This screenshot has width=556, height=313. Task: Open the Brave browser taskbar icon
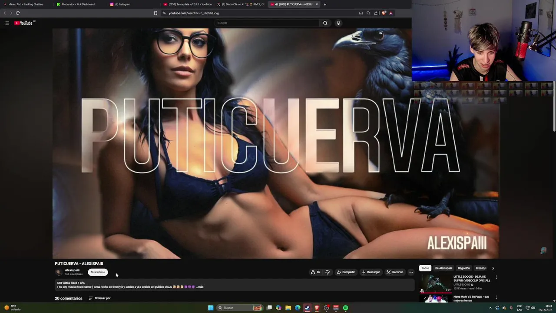[317, 308]
